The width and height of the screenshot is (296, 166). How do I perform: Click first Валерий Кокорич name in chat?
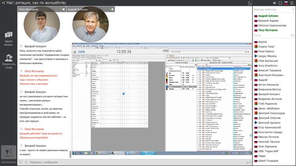pos(35,46)
